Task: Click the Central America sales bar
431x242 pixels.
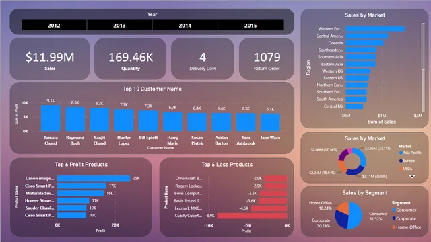Action: click(367, 36)
